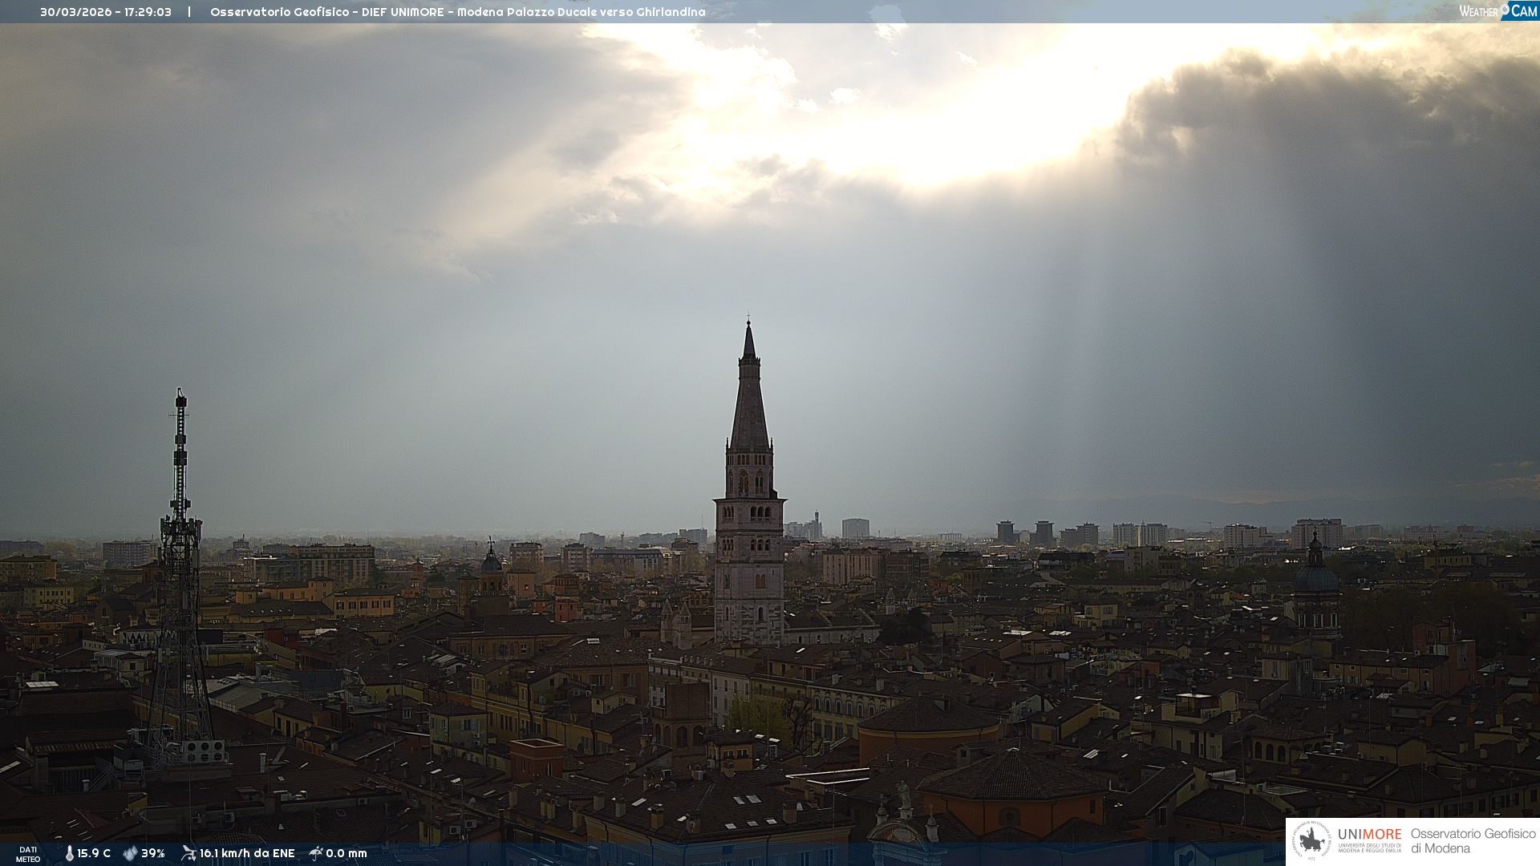Click the UNIMORE university crest emblem
The height and width of the screenshot is (866, 1540).
[x=1311, y=841]
